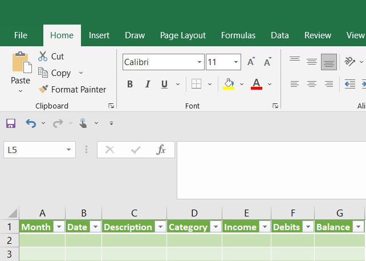Click the Undo arrow icon
The width and height of the screenshot is (366, 261).
coord(30,123)
